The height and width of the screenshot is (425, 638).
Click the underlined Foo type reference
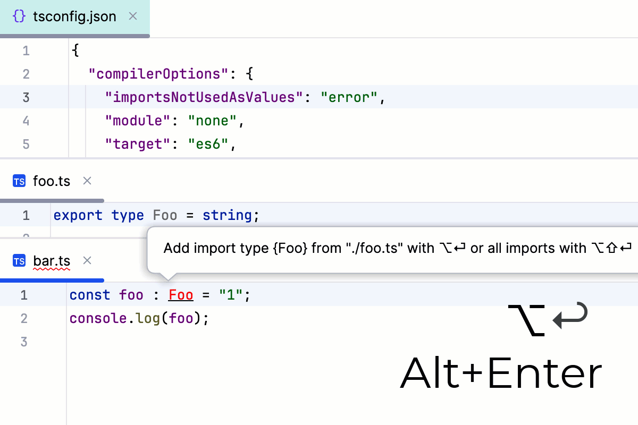pos(181,295)
